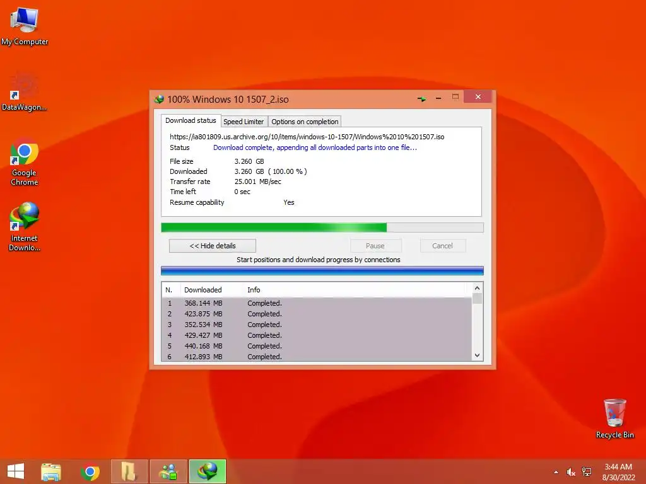Open the yellow folder taskbar item

[x=129, y=471]
